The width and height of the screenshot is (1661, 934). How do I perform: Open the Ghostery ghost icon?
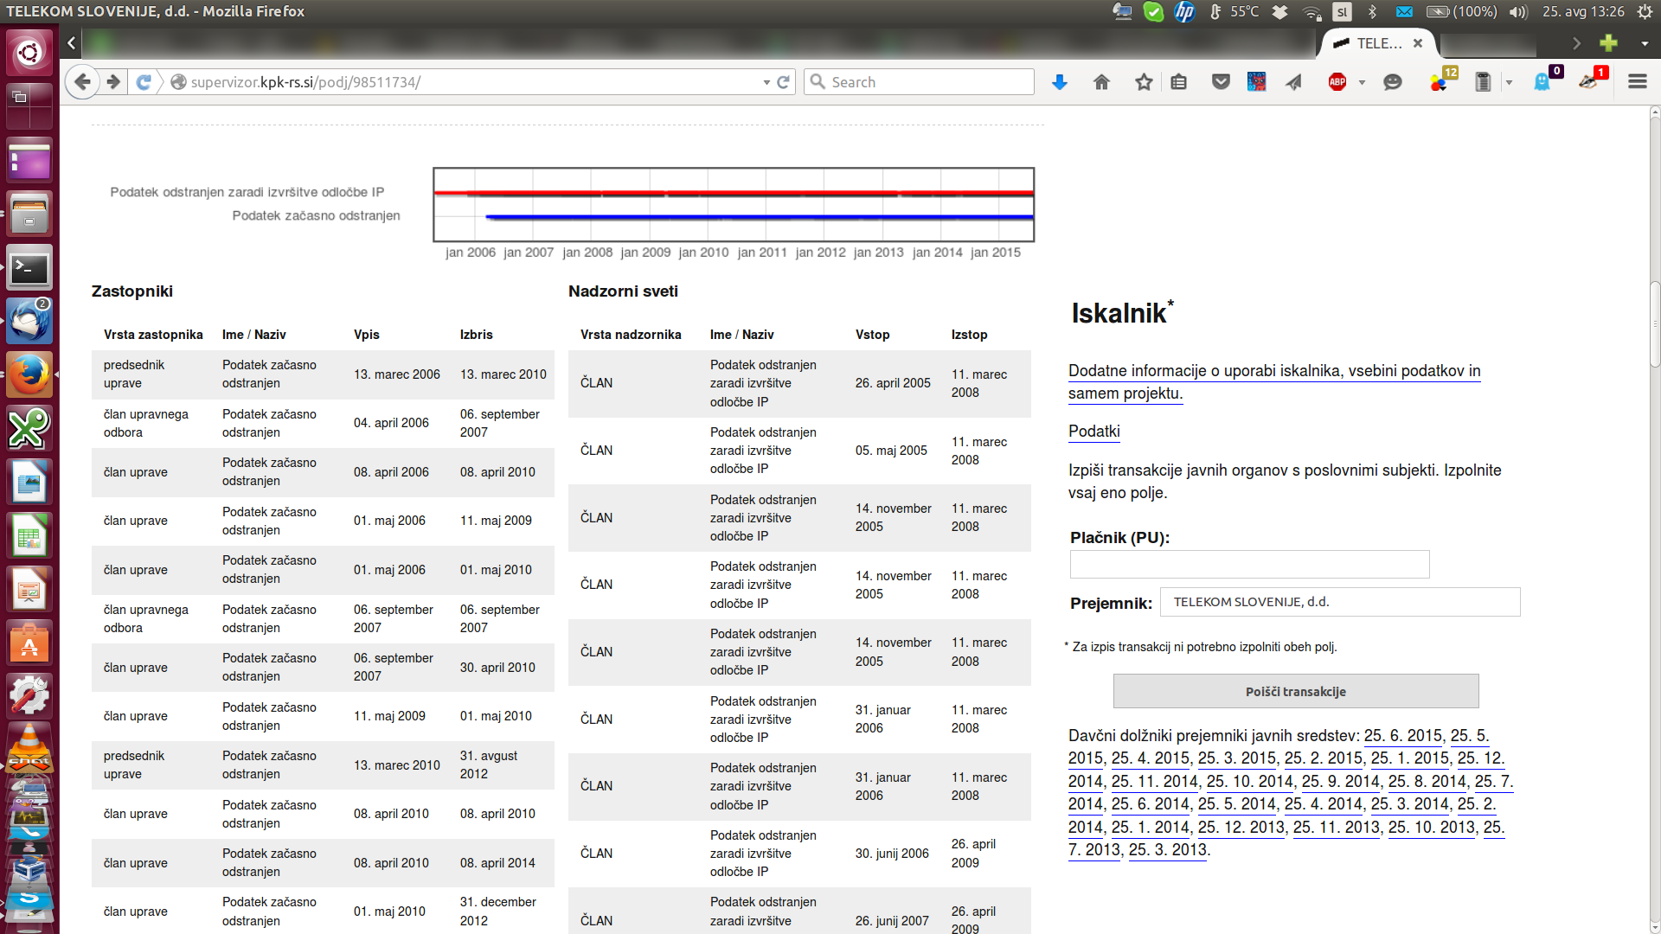point(1542,82)
